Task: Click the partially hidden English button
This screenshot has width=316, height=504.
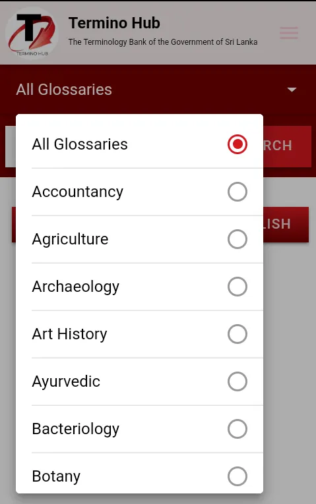Action: [x=286, y=225]
